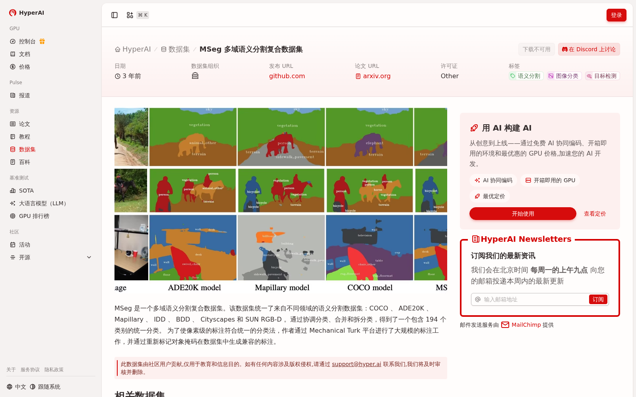Switch language via 中文 selector
Image resolution: width=636 pixels, height=397 pixels.
point(16,387)
